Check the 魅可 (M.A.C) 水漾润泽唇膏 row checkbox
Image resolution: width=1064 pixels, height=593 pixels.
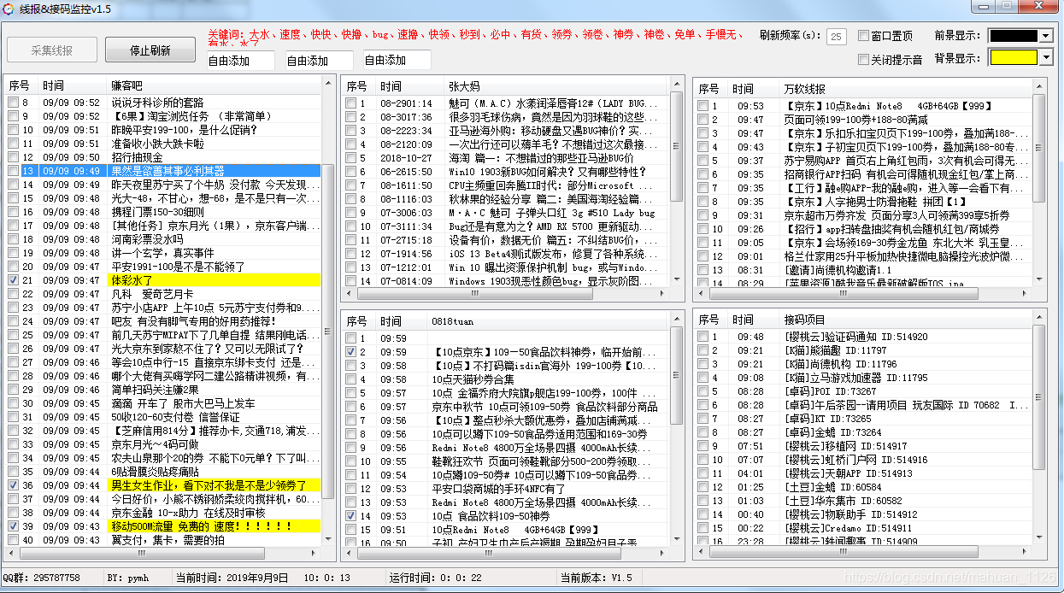coord(350,103)
